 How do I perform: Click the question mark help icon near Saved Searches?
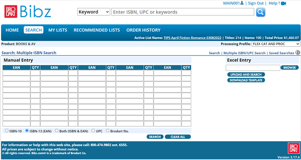coord(297,52)
